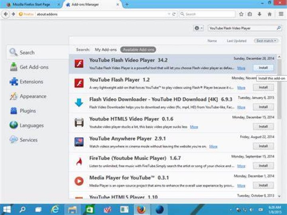Click the YouTube Flash Player 1.2 icon
Screen dimensions: 287x215
coord(79,83)
